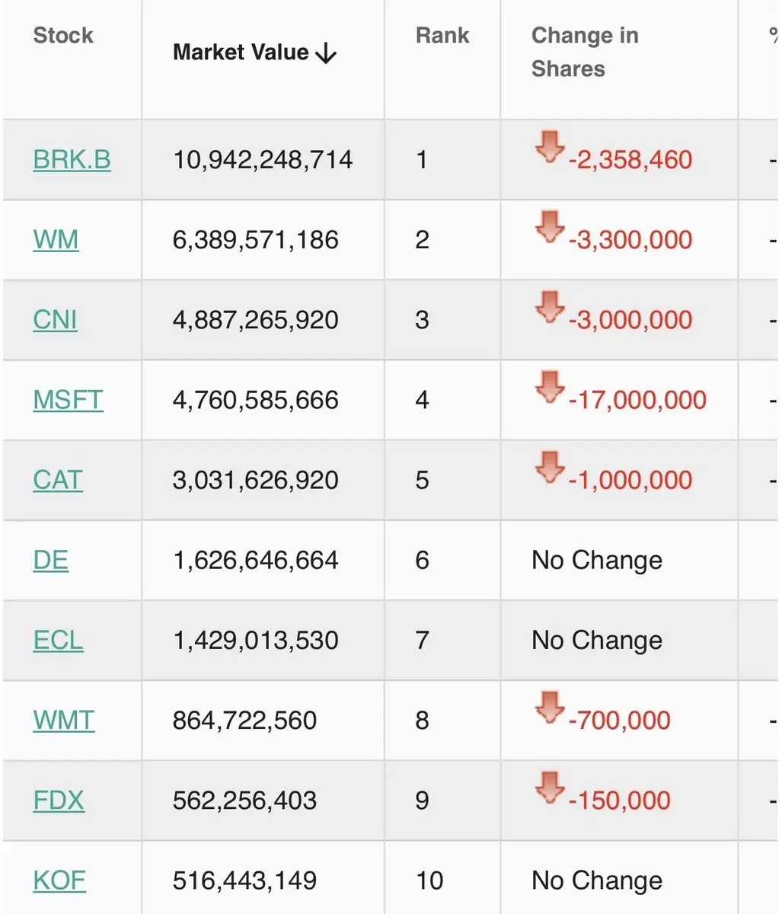Click red down arrow in MSFT row
This screenshot has height=914, width=782.
[x=549, y=386]
